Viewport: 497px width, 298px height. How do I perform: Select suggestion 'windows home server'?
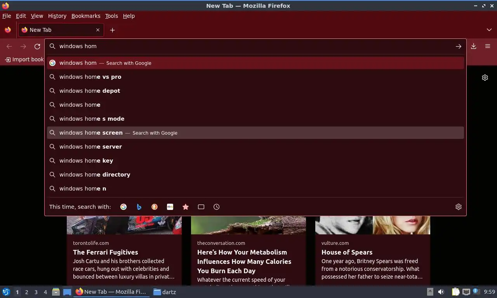(255, 147)
